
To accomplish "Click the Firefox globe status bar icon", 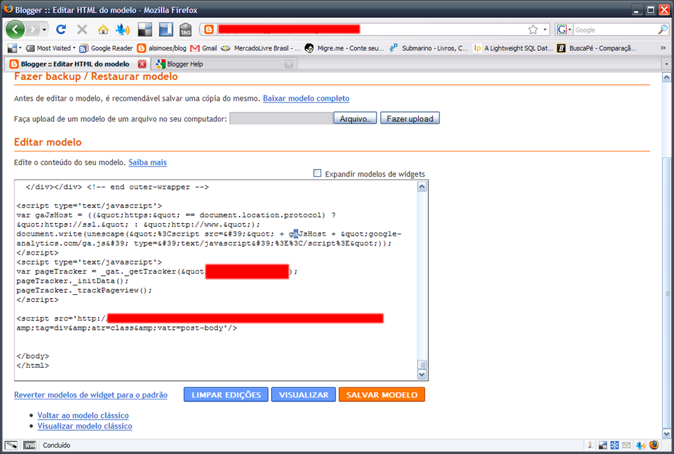I will (x=654, y=445).
